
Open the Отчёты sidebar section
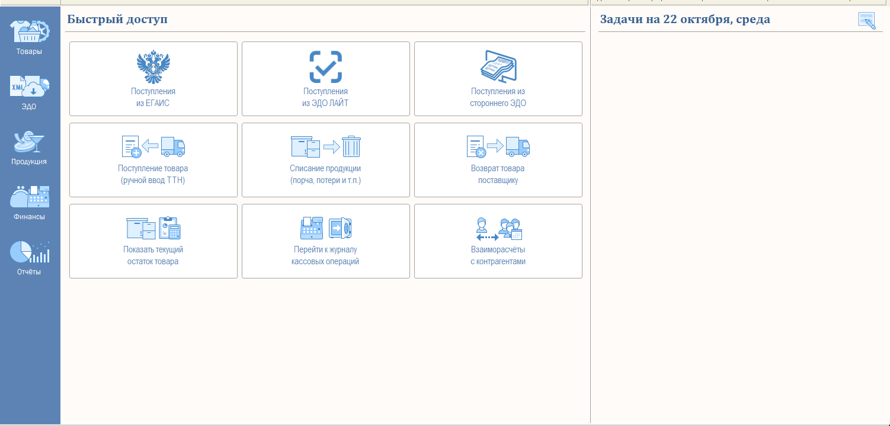pos(29,255)
